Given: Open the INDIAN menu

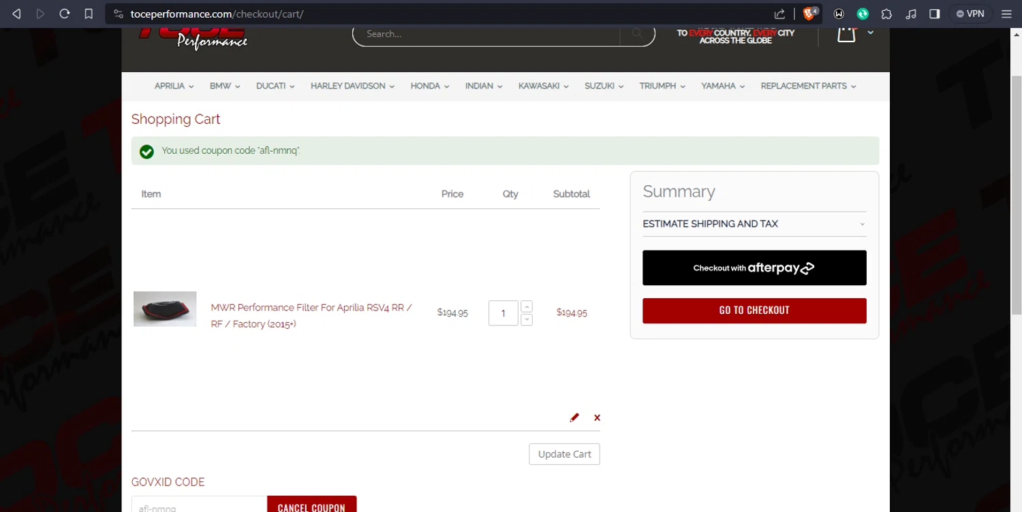Looking at the screenshot, I should point(484,86).
